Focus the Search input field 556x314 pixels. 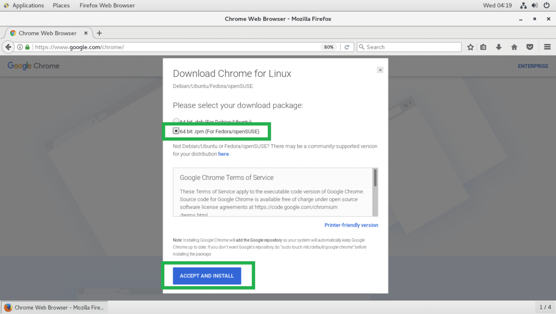click(x=409, y=47)
